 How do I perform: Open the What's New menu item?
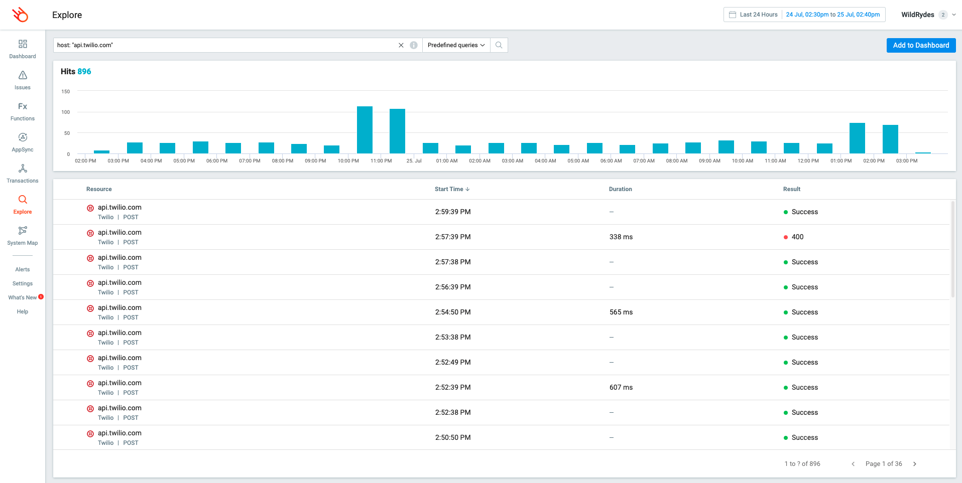pos(23,297)
